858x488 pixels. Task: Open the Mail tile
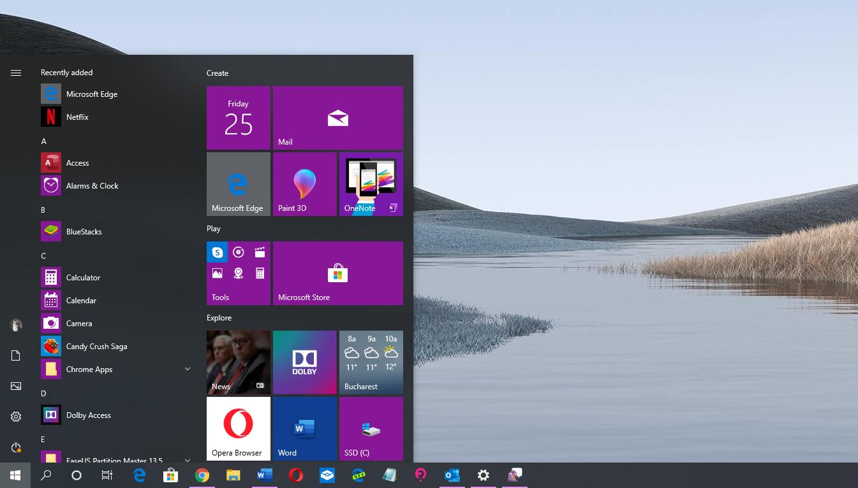338,118
